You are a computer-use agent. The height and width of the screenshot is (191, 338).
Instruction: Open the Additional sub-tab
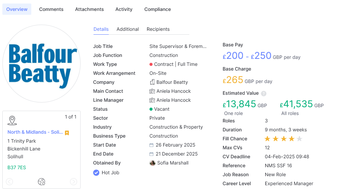point(128,29)
